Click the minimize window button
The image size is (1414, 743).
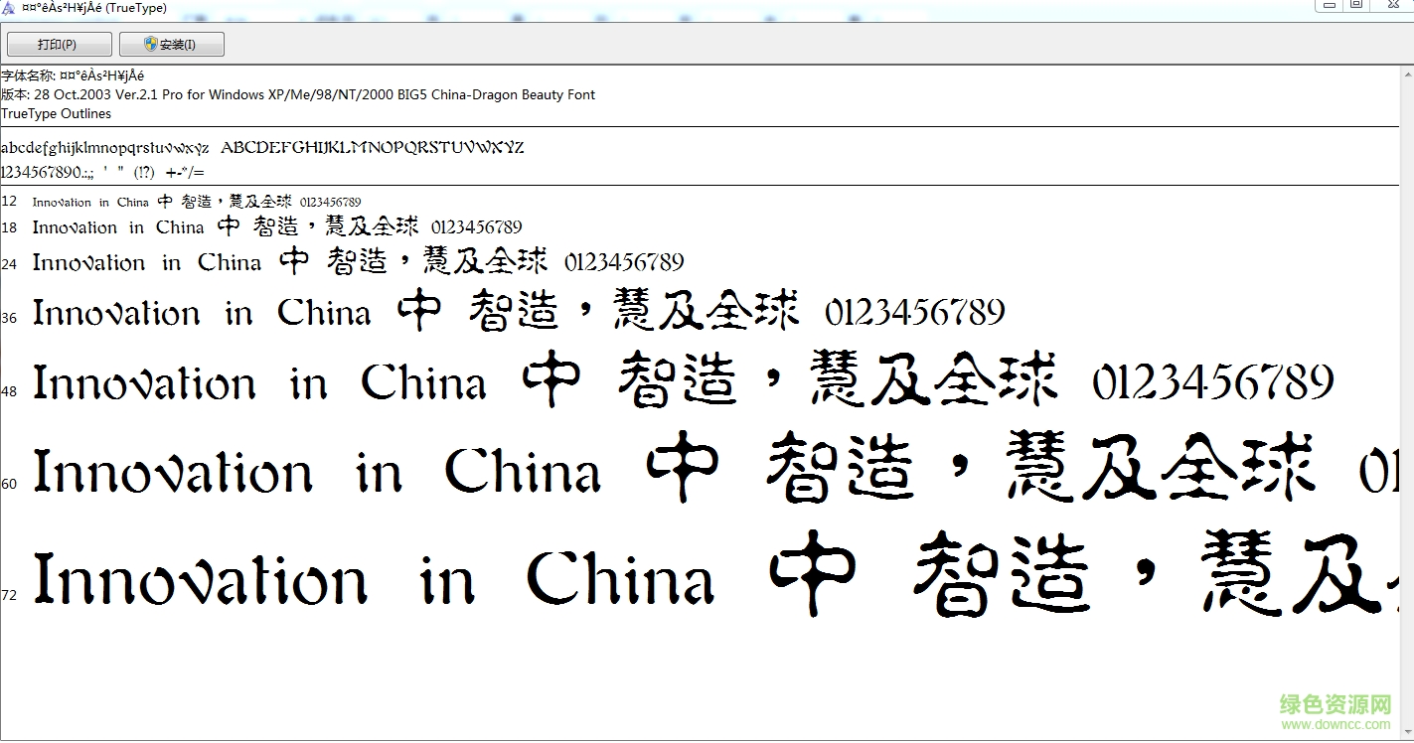1329,7
